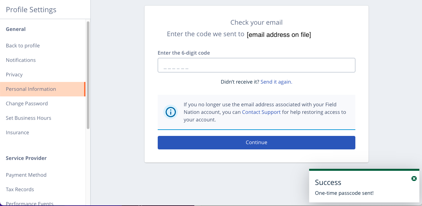The height and width of the screenshot is (206, 422).
Task: Select Change Password in the sidebar
Action: click(x=26, y=103)
